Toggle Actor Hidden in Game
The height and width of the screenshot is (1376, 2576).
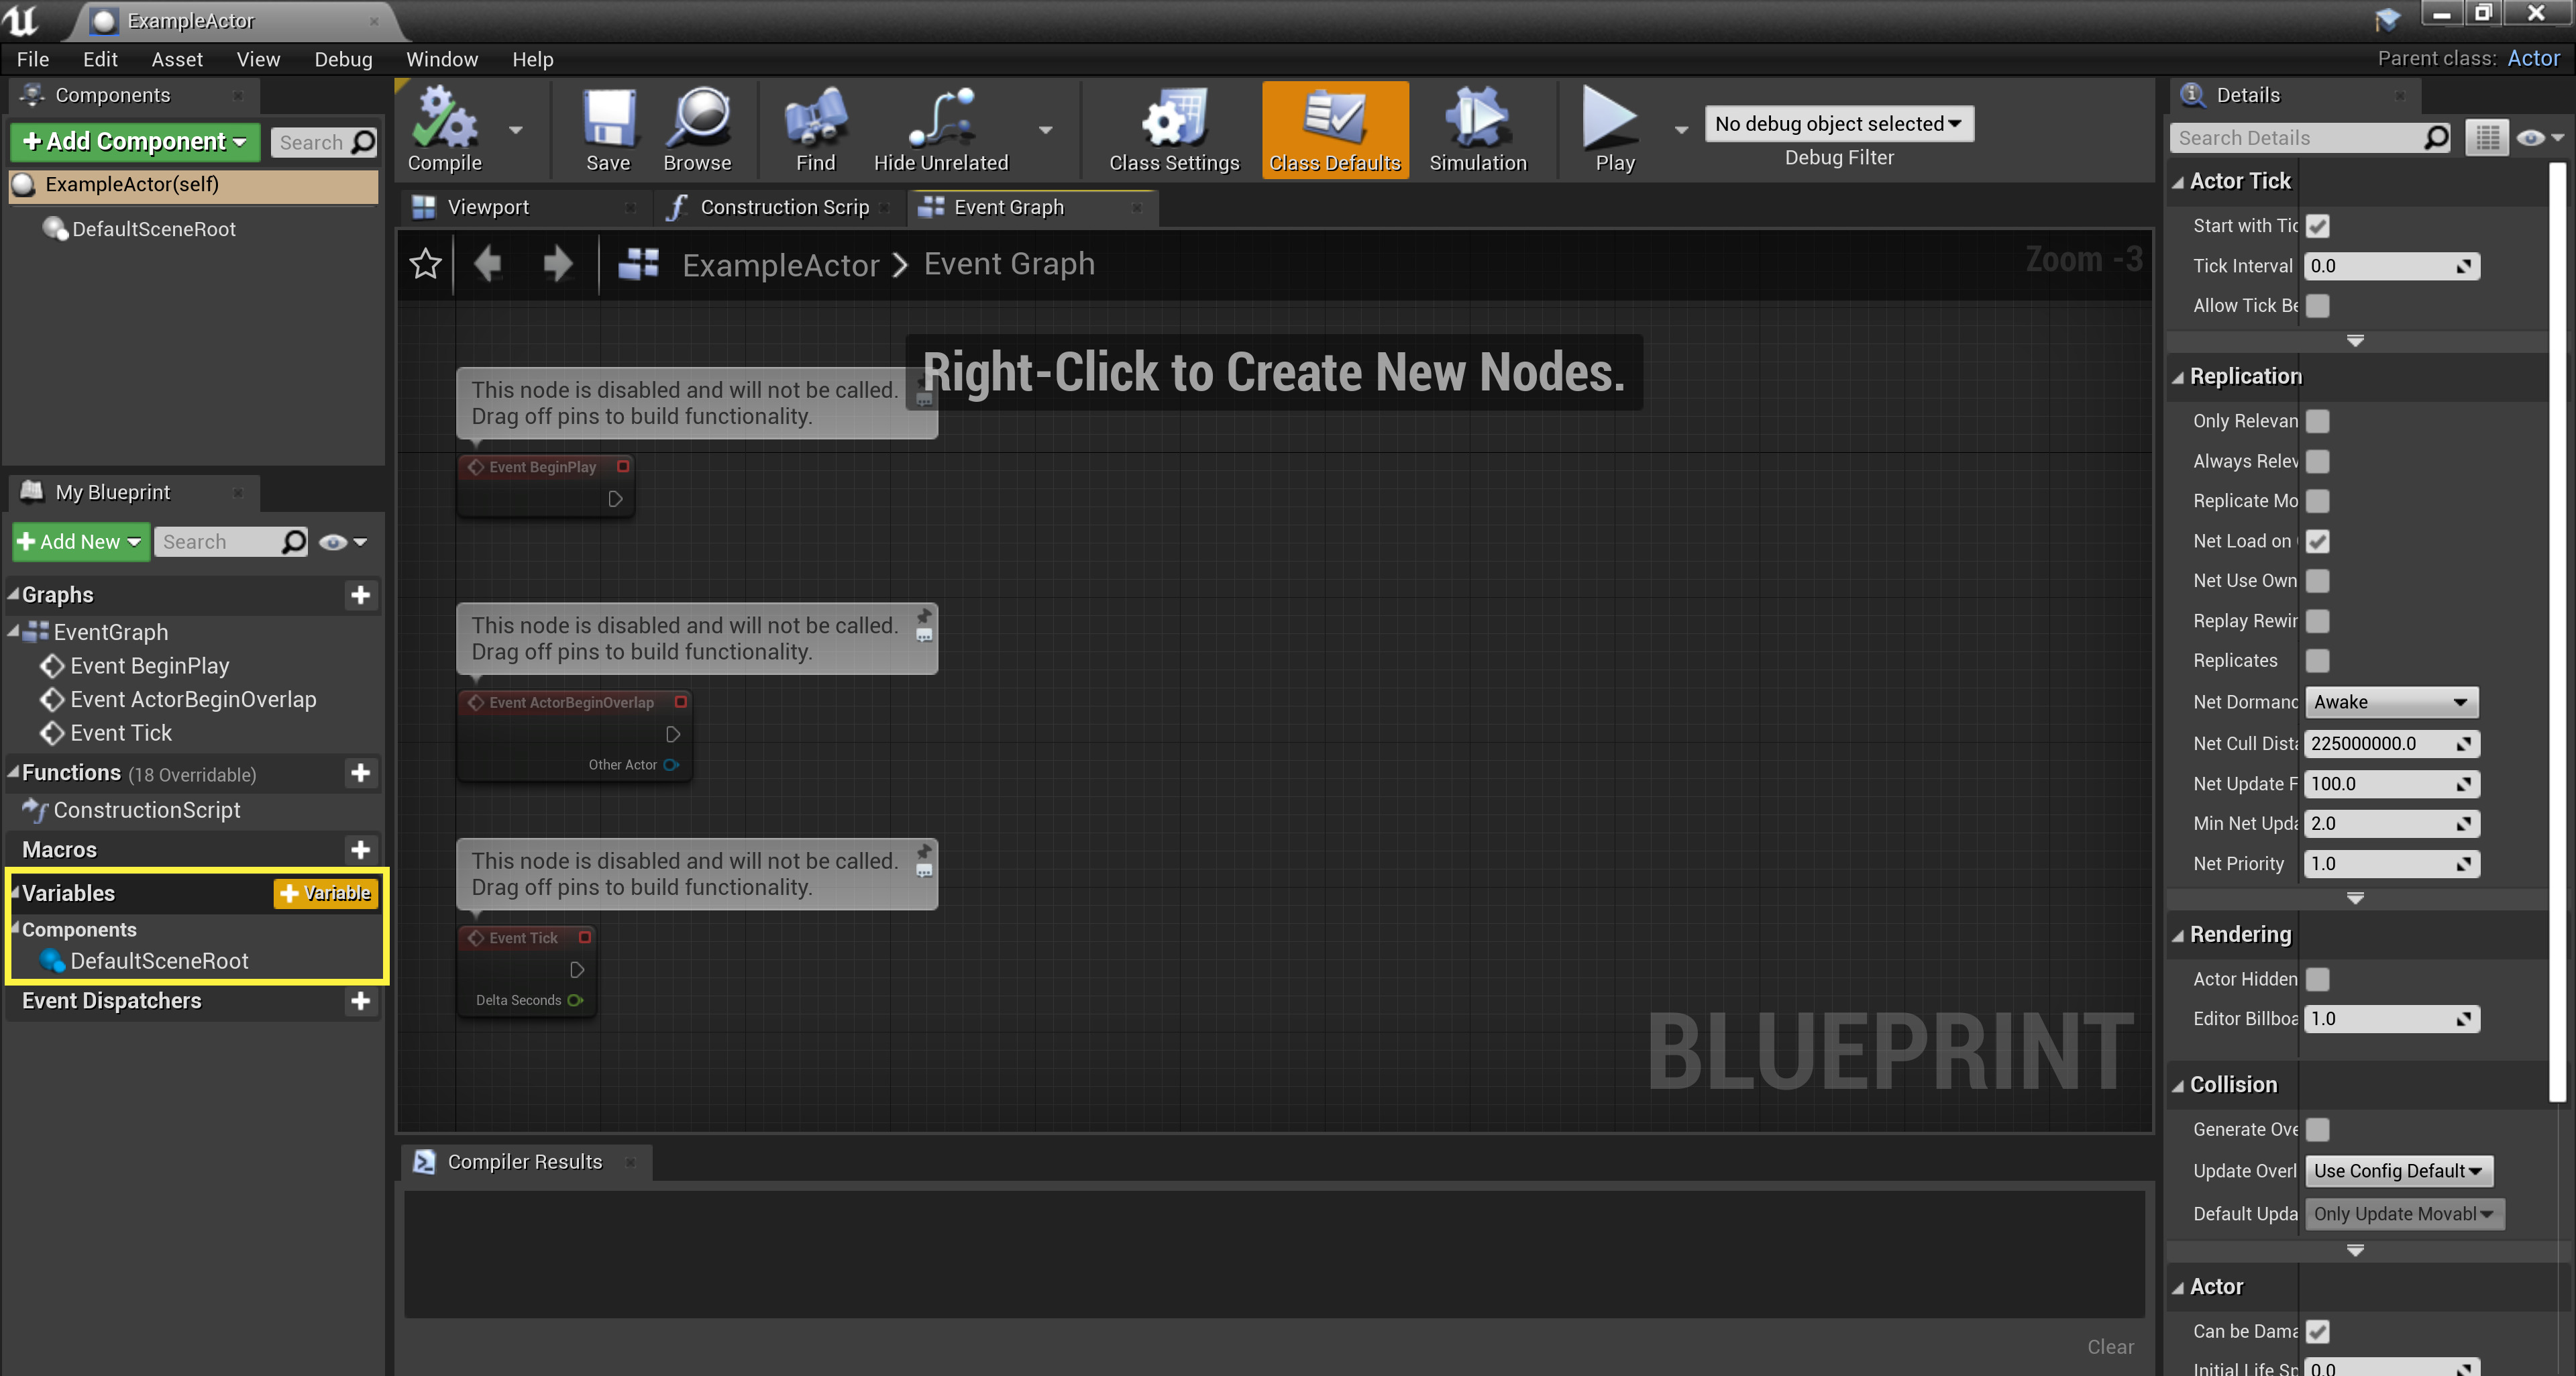click(2318, 979)
